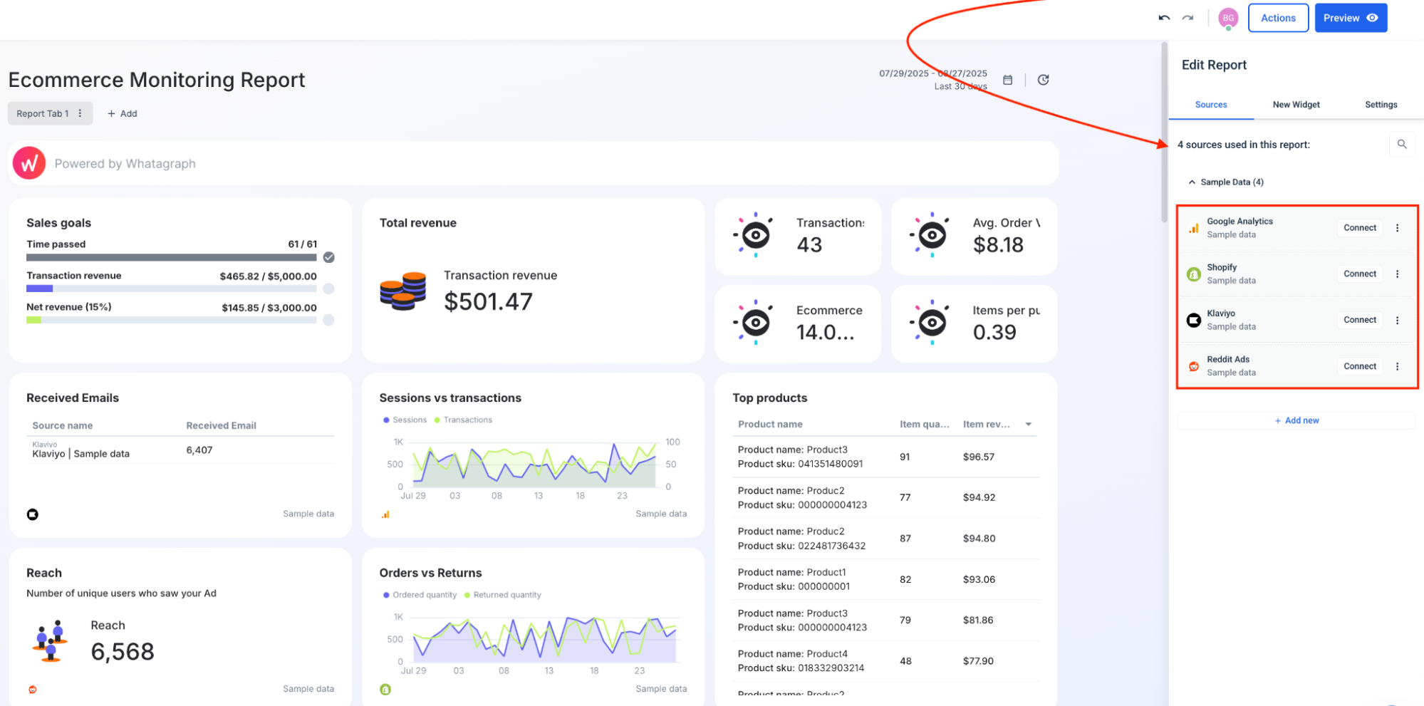This screenshot has height=706, width=1424.
Task: Toggle completion check on Time passed goal
Action: tap(328, 257)
